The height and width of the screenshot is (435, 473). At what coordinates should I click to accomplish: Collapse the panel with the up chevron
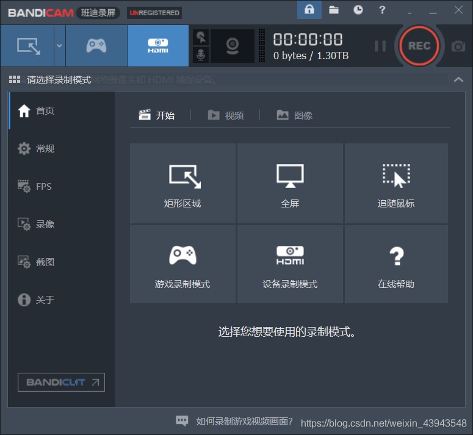458,79
